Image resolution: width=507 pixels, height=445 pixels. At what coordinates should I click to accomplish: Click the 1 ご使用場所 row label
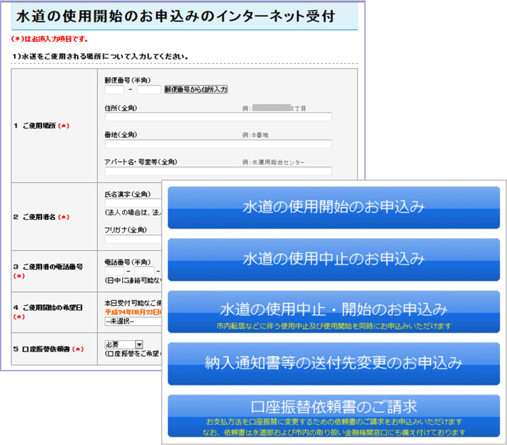coord(42,126)
